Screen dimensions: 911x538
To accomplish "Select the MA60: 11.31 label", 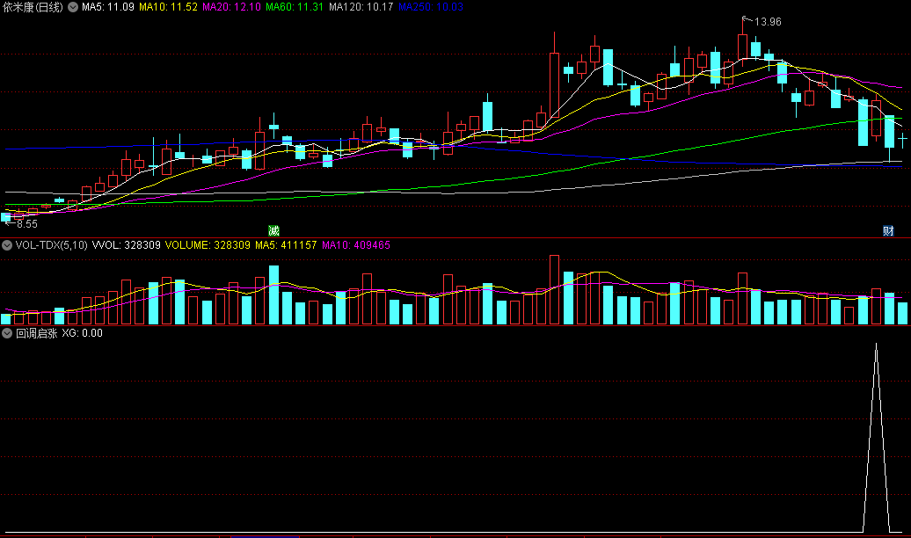I will pos(295,7).
